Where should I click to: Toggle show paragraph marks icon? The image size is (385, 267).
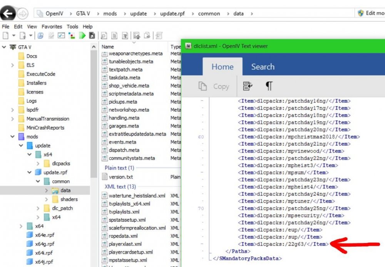tap(269, 86)
